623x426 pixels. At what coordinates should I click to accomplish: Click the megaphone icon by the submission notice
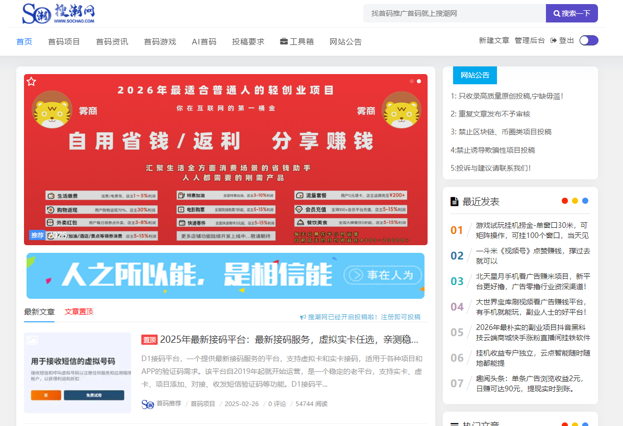(x=303, y=317)
